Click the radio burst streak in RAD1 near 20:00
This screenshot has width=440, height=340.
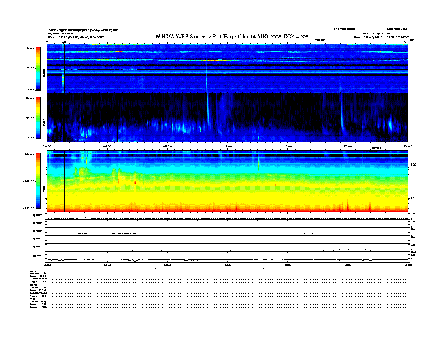point(342,115)
